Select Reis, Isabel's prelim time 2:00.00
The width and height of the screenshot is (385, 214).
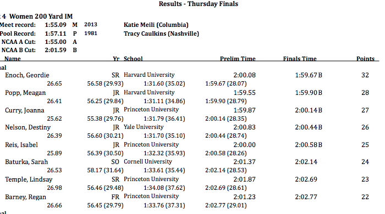pyautogui.click(x=244, y=145)
